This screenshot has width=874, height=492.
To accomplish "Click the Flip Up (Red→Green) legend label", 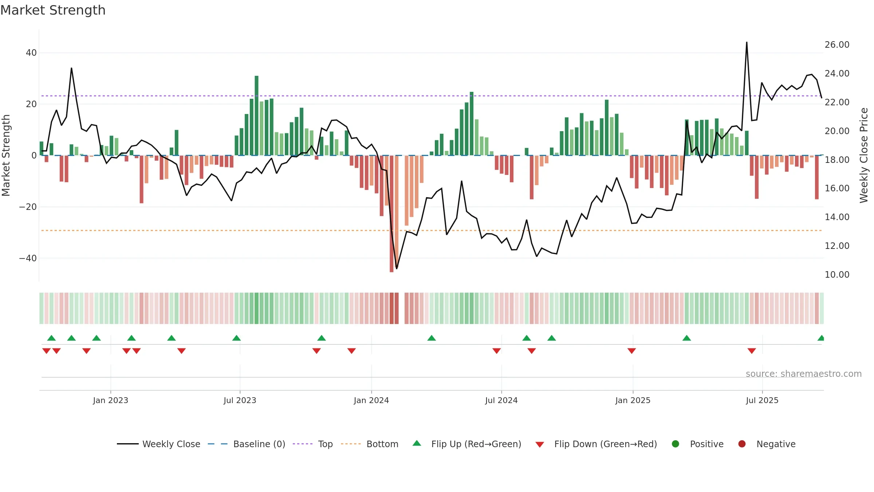I will tap(476, 444).
